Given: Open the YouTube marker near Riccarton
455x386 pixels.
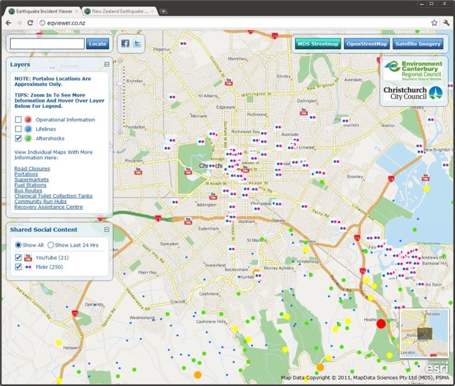Looking at the screenshot, I should (138, 171).
